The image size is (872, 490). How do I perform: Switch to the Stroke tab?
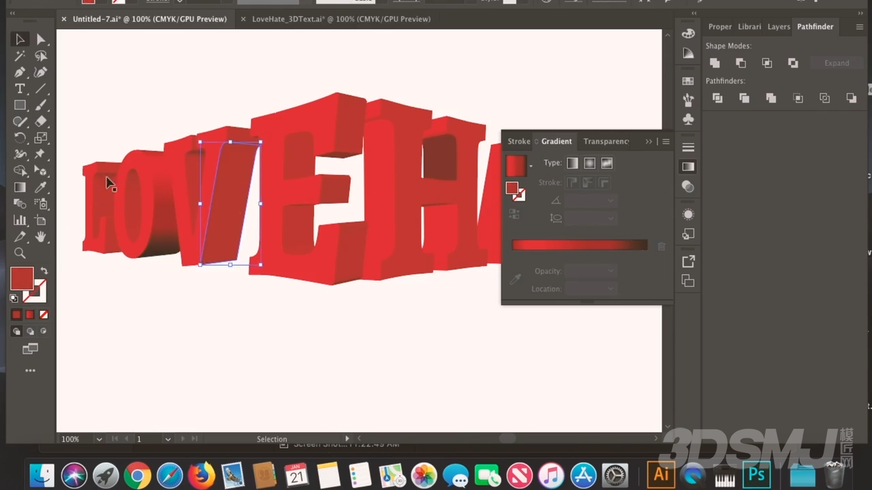point(518,142)
